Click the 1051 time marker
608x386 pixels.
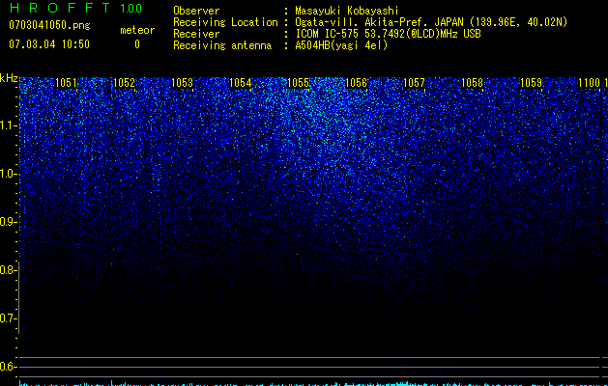66,83
